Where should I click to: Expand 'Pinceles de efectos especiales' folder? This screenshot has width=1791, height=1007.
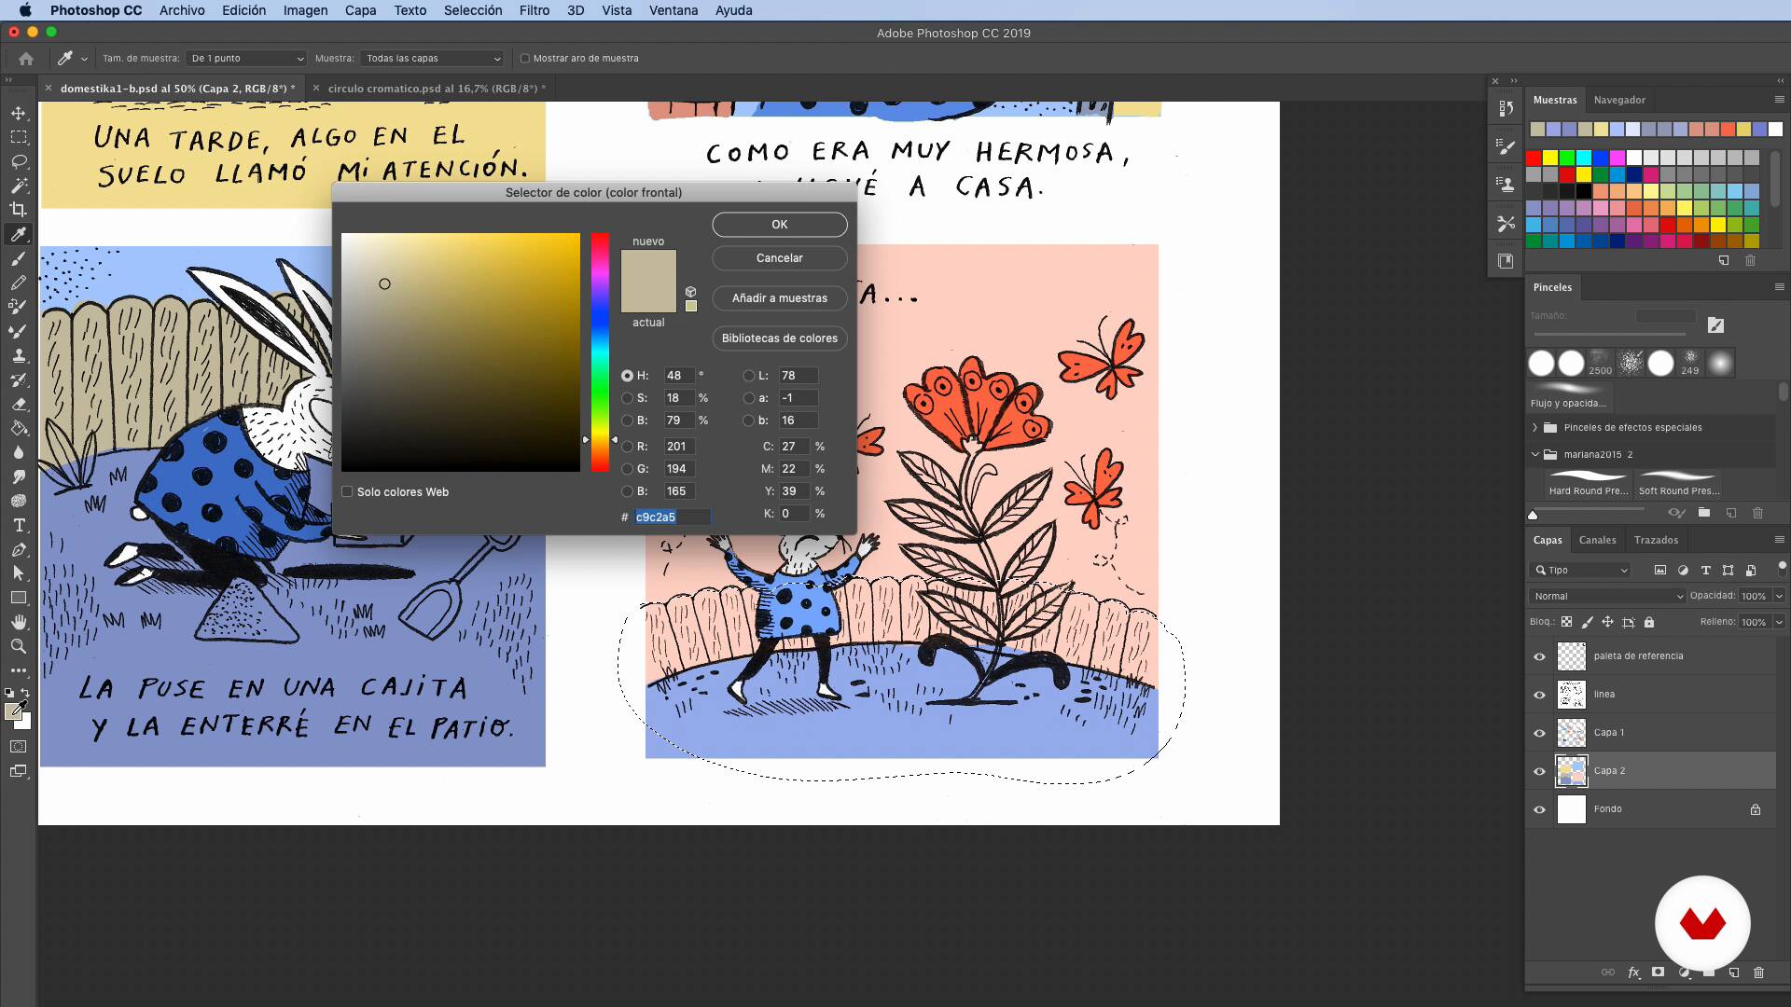1534,427
